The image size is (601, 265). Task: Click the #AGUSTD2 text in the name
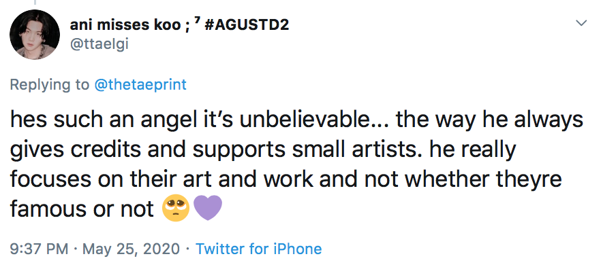point(247,25)
